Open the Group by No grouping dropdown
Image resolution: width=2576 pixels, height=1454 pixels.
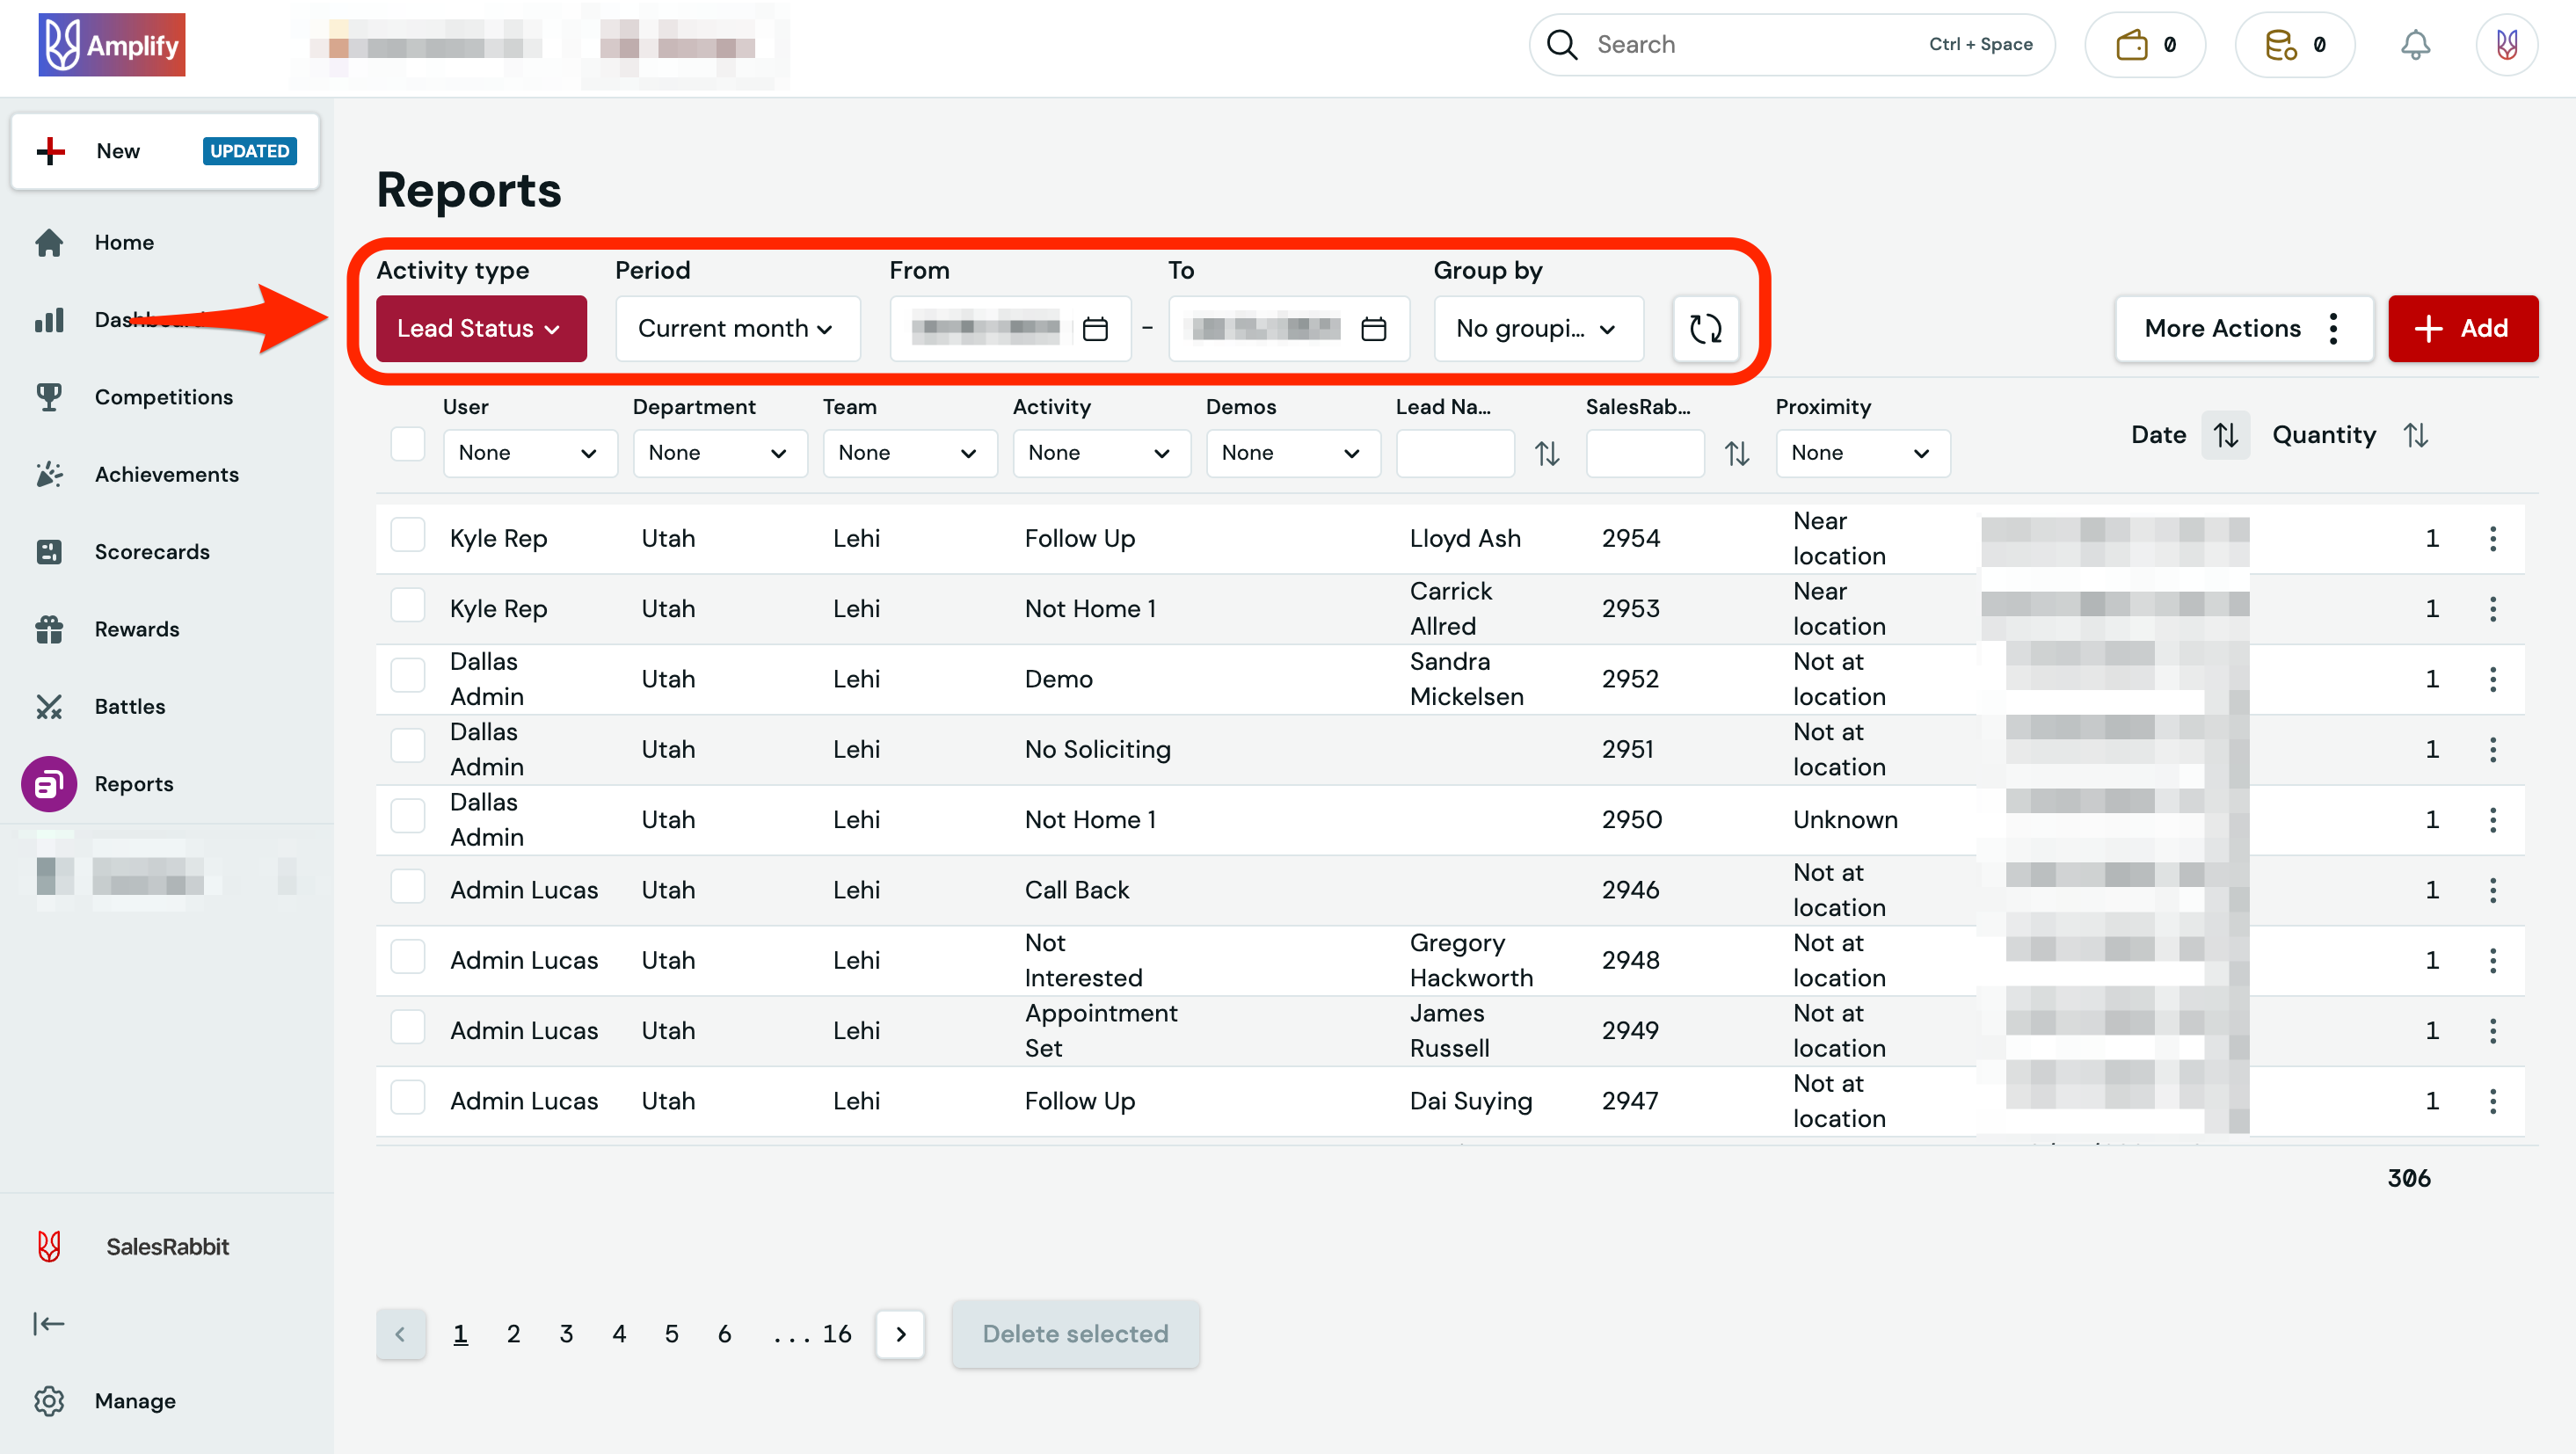pos(1538,328)
